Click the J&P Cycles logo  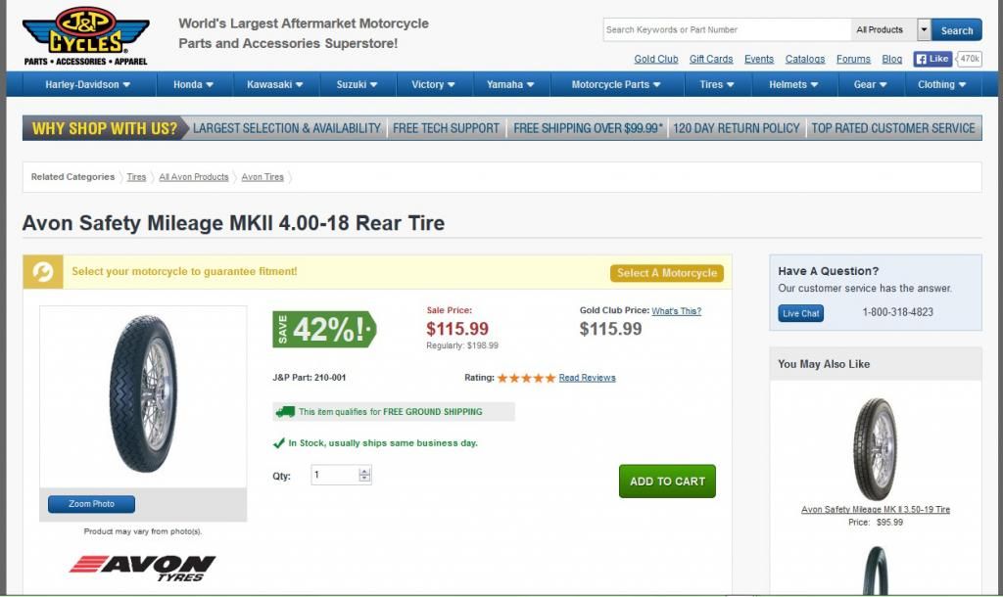coord(86,36)
